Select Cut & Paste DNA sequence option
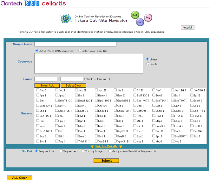The width and height of the screenshot is (210, 181). point(37,51)
